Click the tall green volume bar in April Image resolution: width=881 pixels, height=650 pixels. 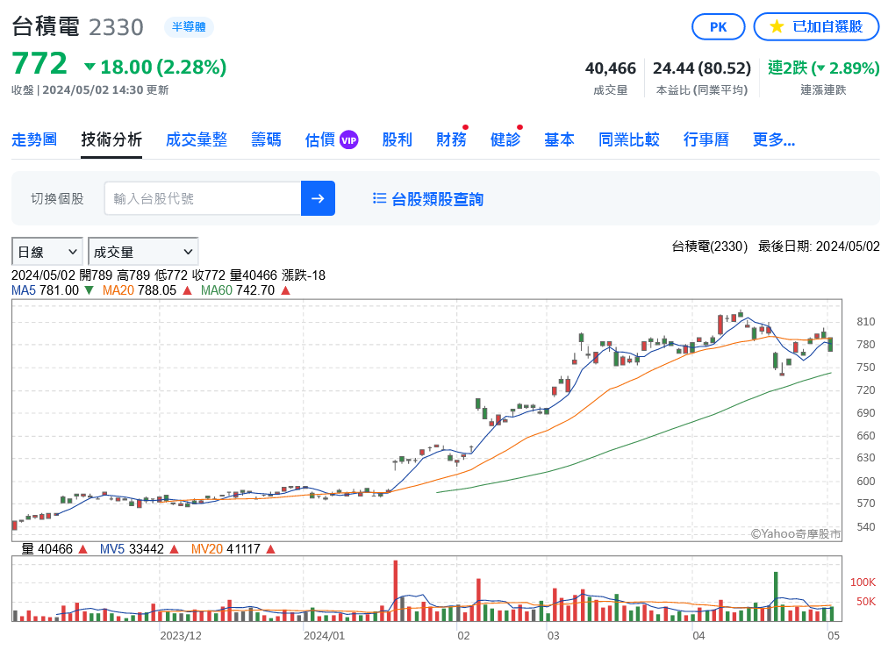pos(776,596)
